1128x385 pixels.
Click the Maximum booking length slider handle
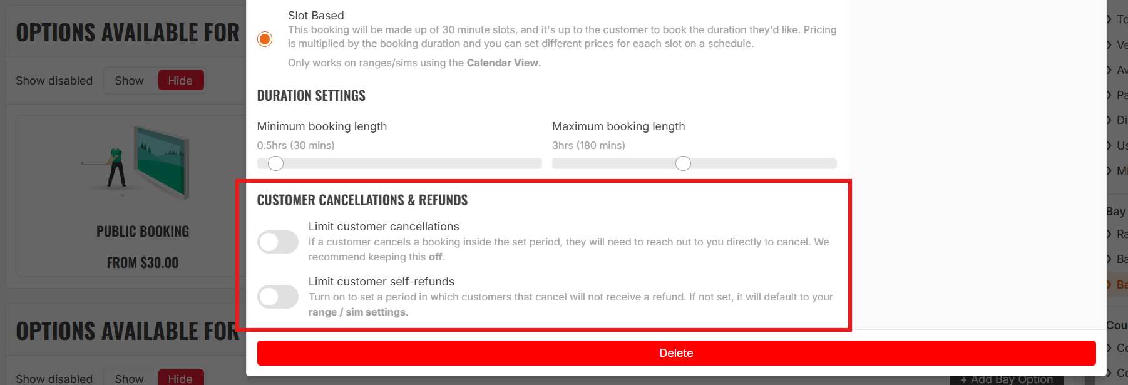point(683,163)
